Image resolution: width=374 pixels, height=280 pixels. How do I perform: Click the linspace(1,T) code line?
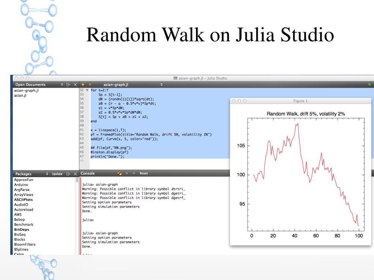coord(108,130)
